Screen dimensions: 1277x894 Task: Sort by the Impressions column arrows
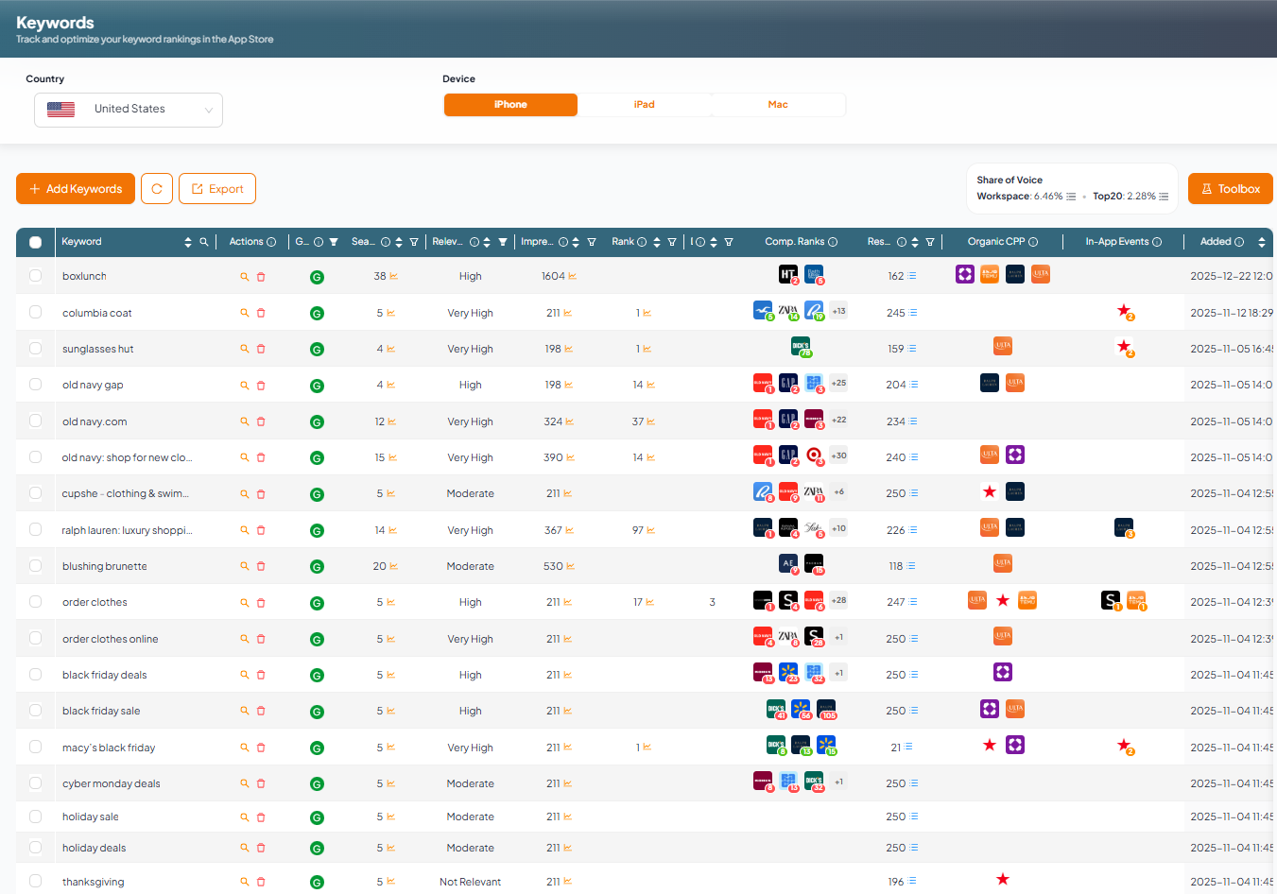coord(576,242)
